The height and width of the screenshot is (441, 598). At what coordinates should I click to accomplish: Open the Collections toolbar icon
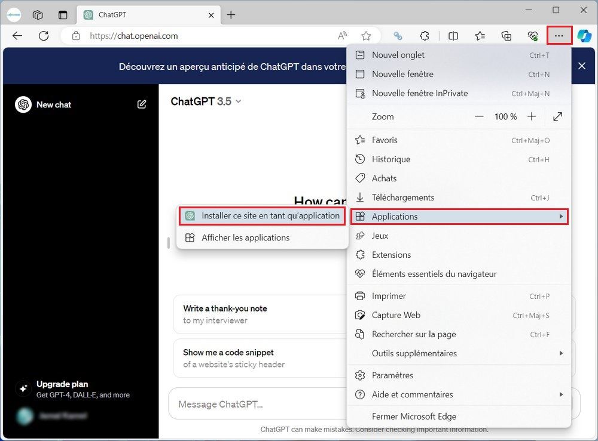(x=507, y=36)
